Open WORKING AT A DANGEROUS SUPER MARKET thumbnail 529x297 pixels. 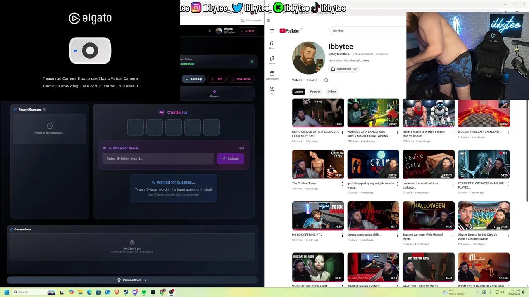click(x=373, y=113)
